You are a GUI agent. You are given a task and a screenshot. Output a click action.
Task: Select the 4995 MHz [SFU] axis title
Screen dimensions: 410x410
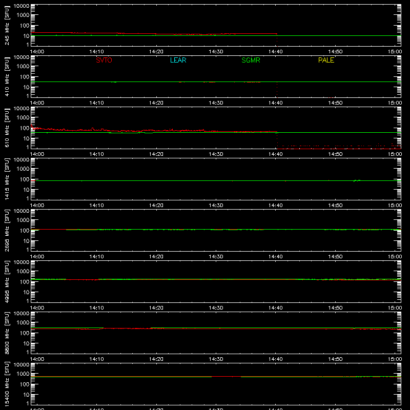pyautogui.click(x=7, y=281)
